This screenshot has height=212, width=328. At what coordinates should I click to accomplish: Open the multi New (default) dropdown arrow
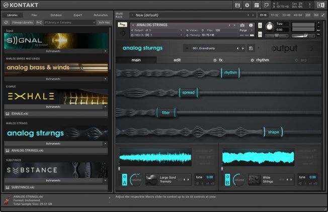132,15
